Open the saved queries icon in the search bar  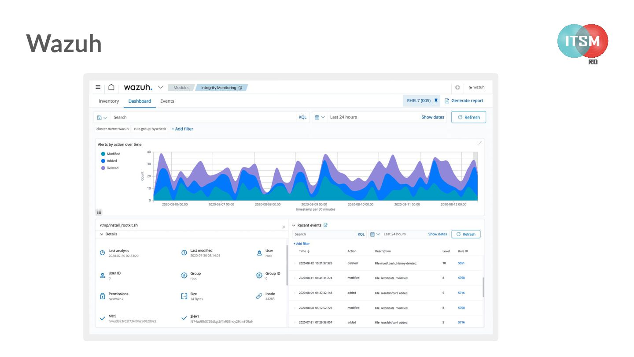coord(102,117)
